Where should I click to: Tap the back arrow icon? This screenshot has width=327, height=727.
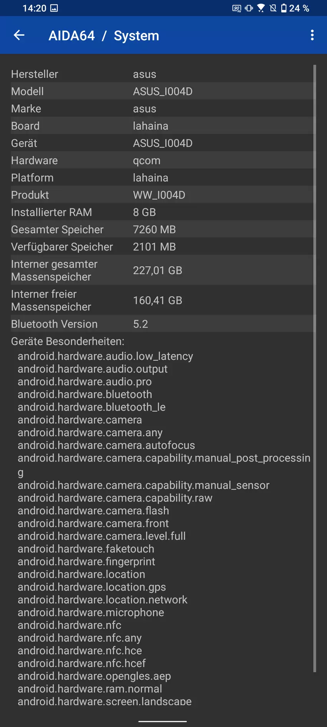click(19, 35)
